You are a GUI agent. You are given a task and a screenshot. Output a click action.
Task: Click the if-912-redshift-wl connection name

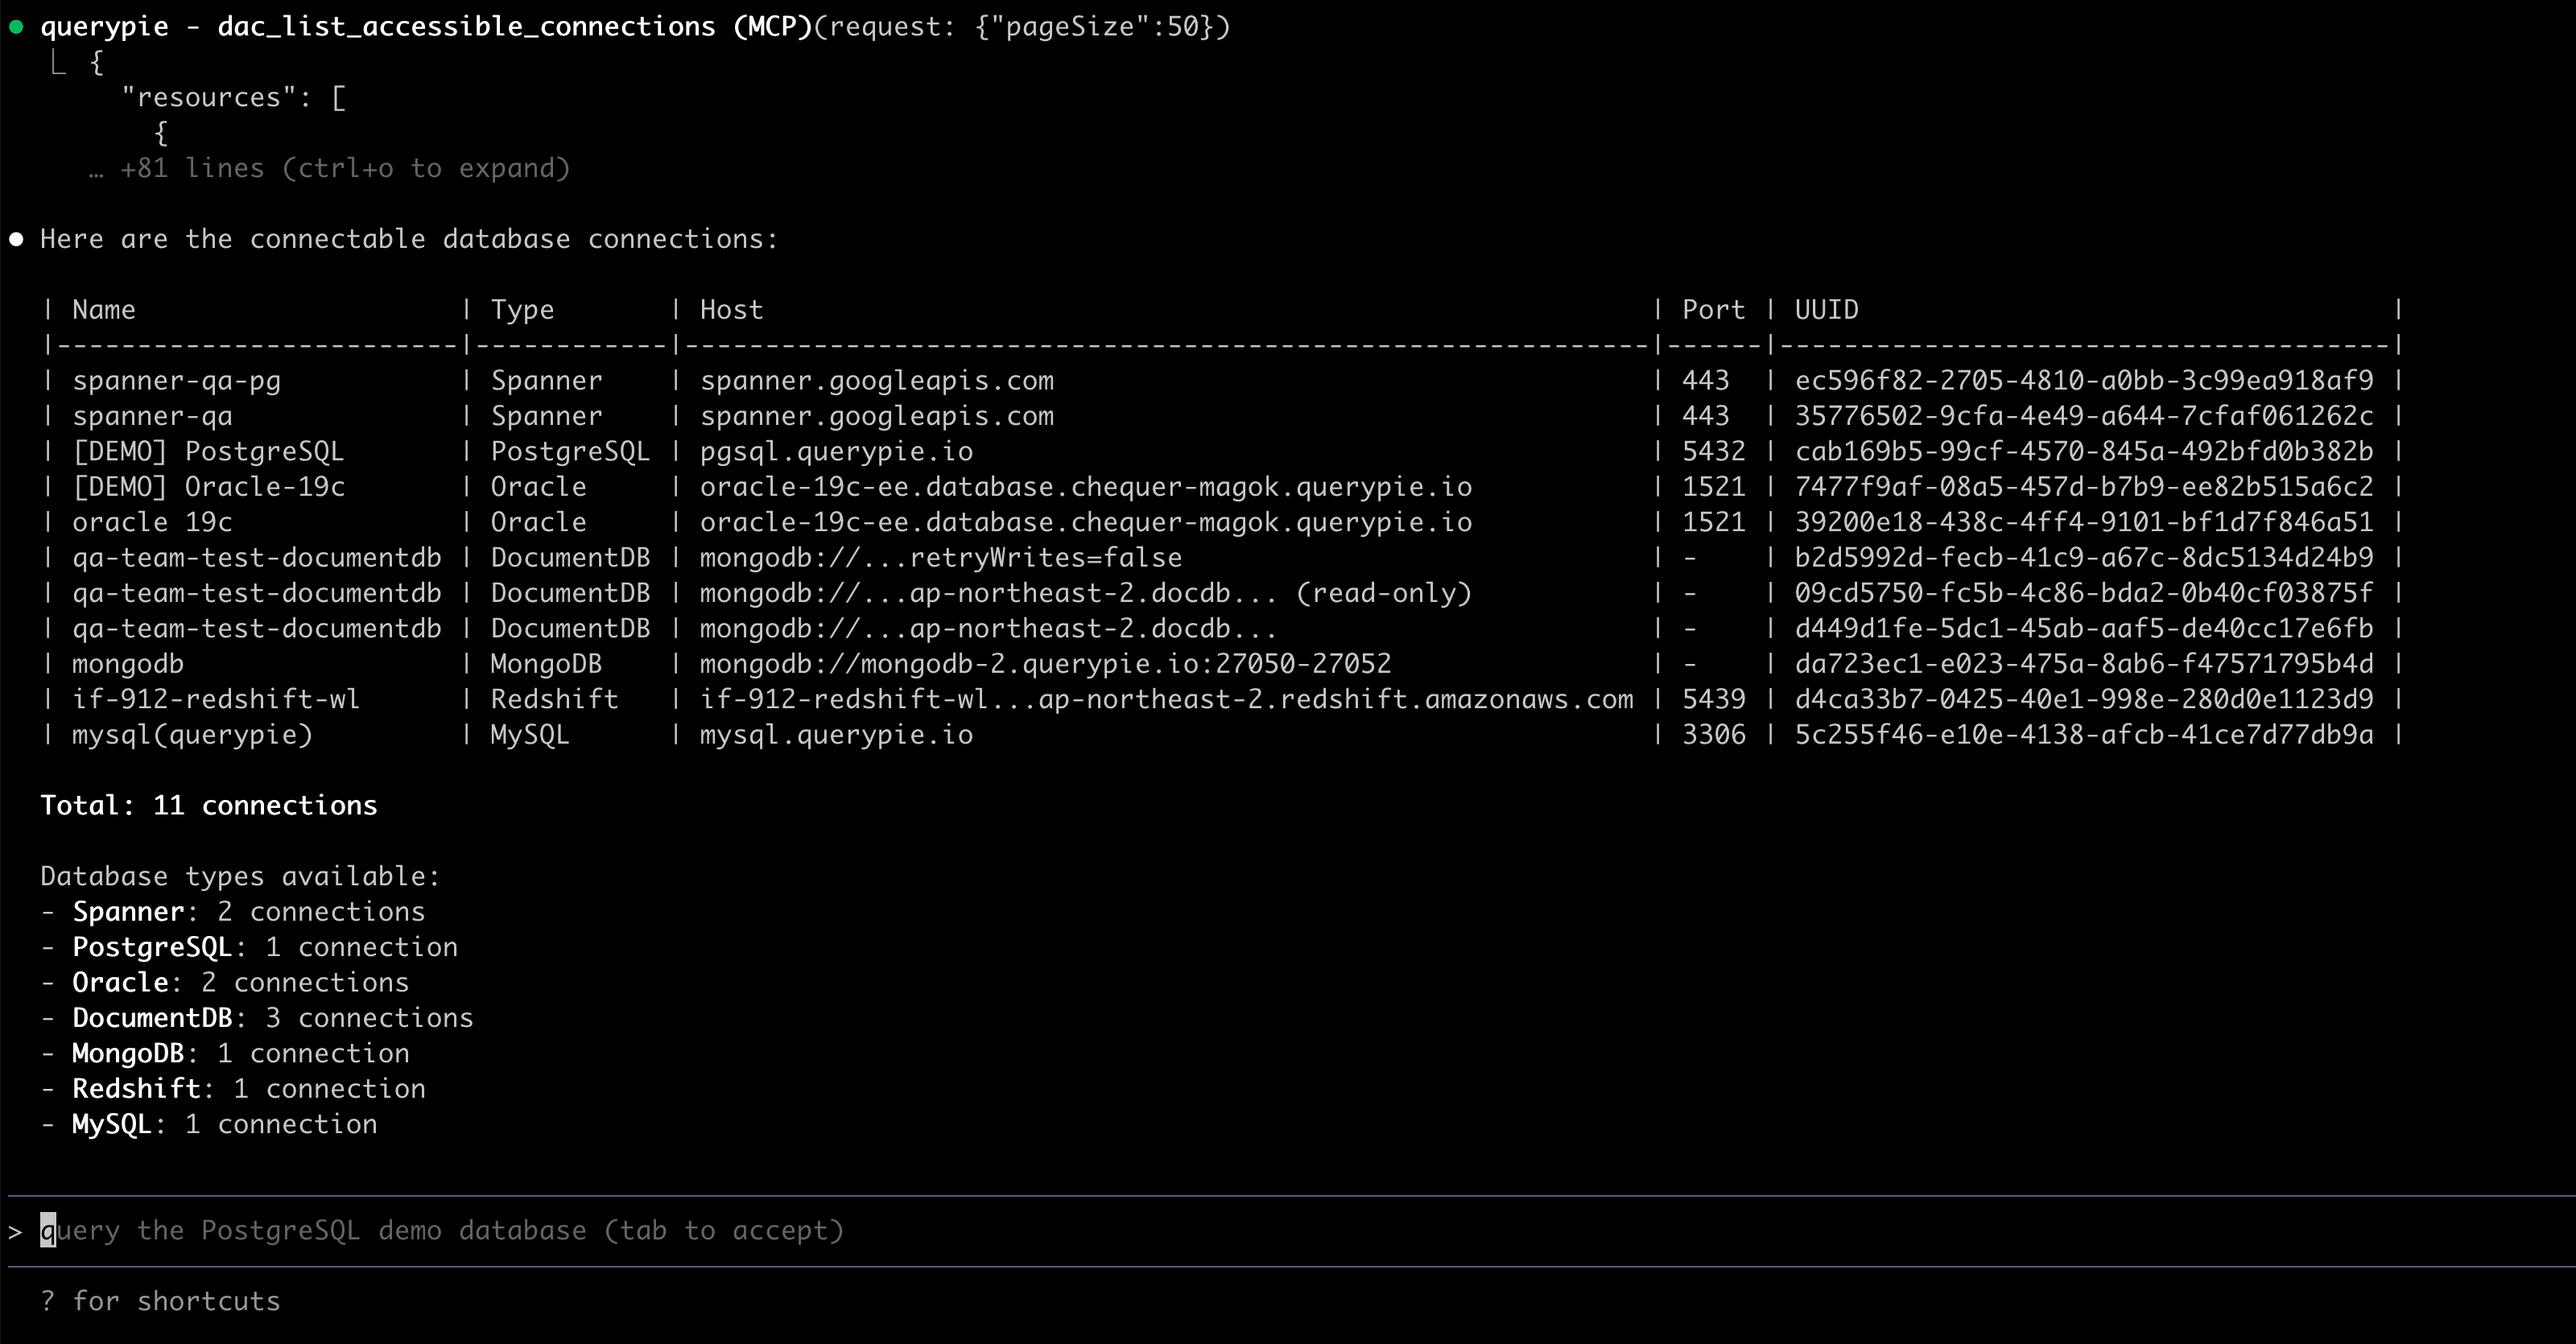[x=215, y=699]
